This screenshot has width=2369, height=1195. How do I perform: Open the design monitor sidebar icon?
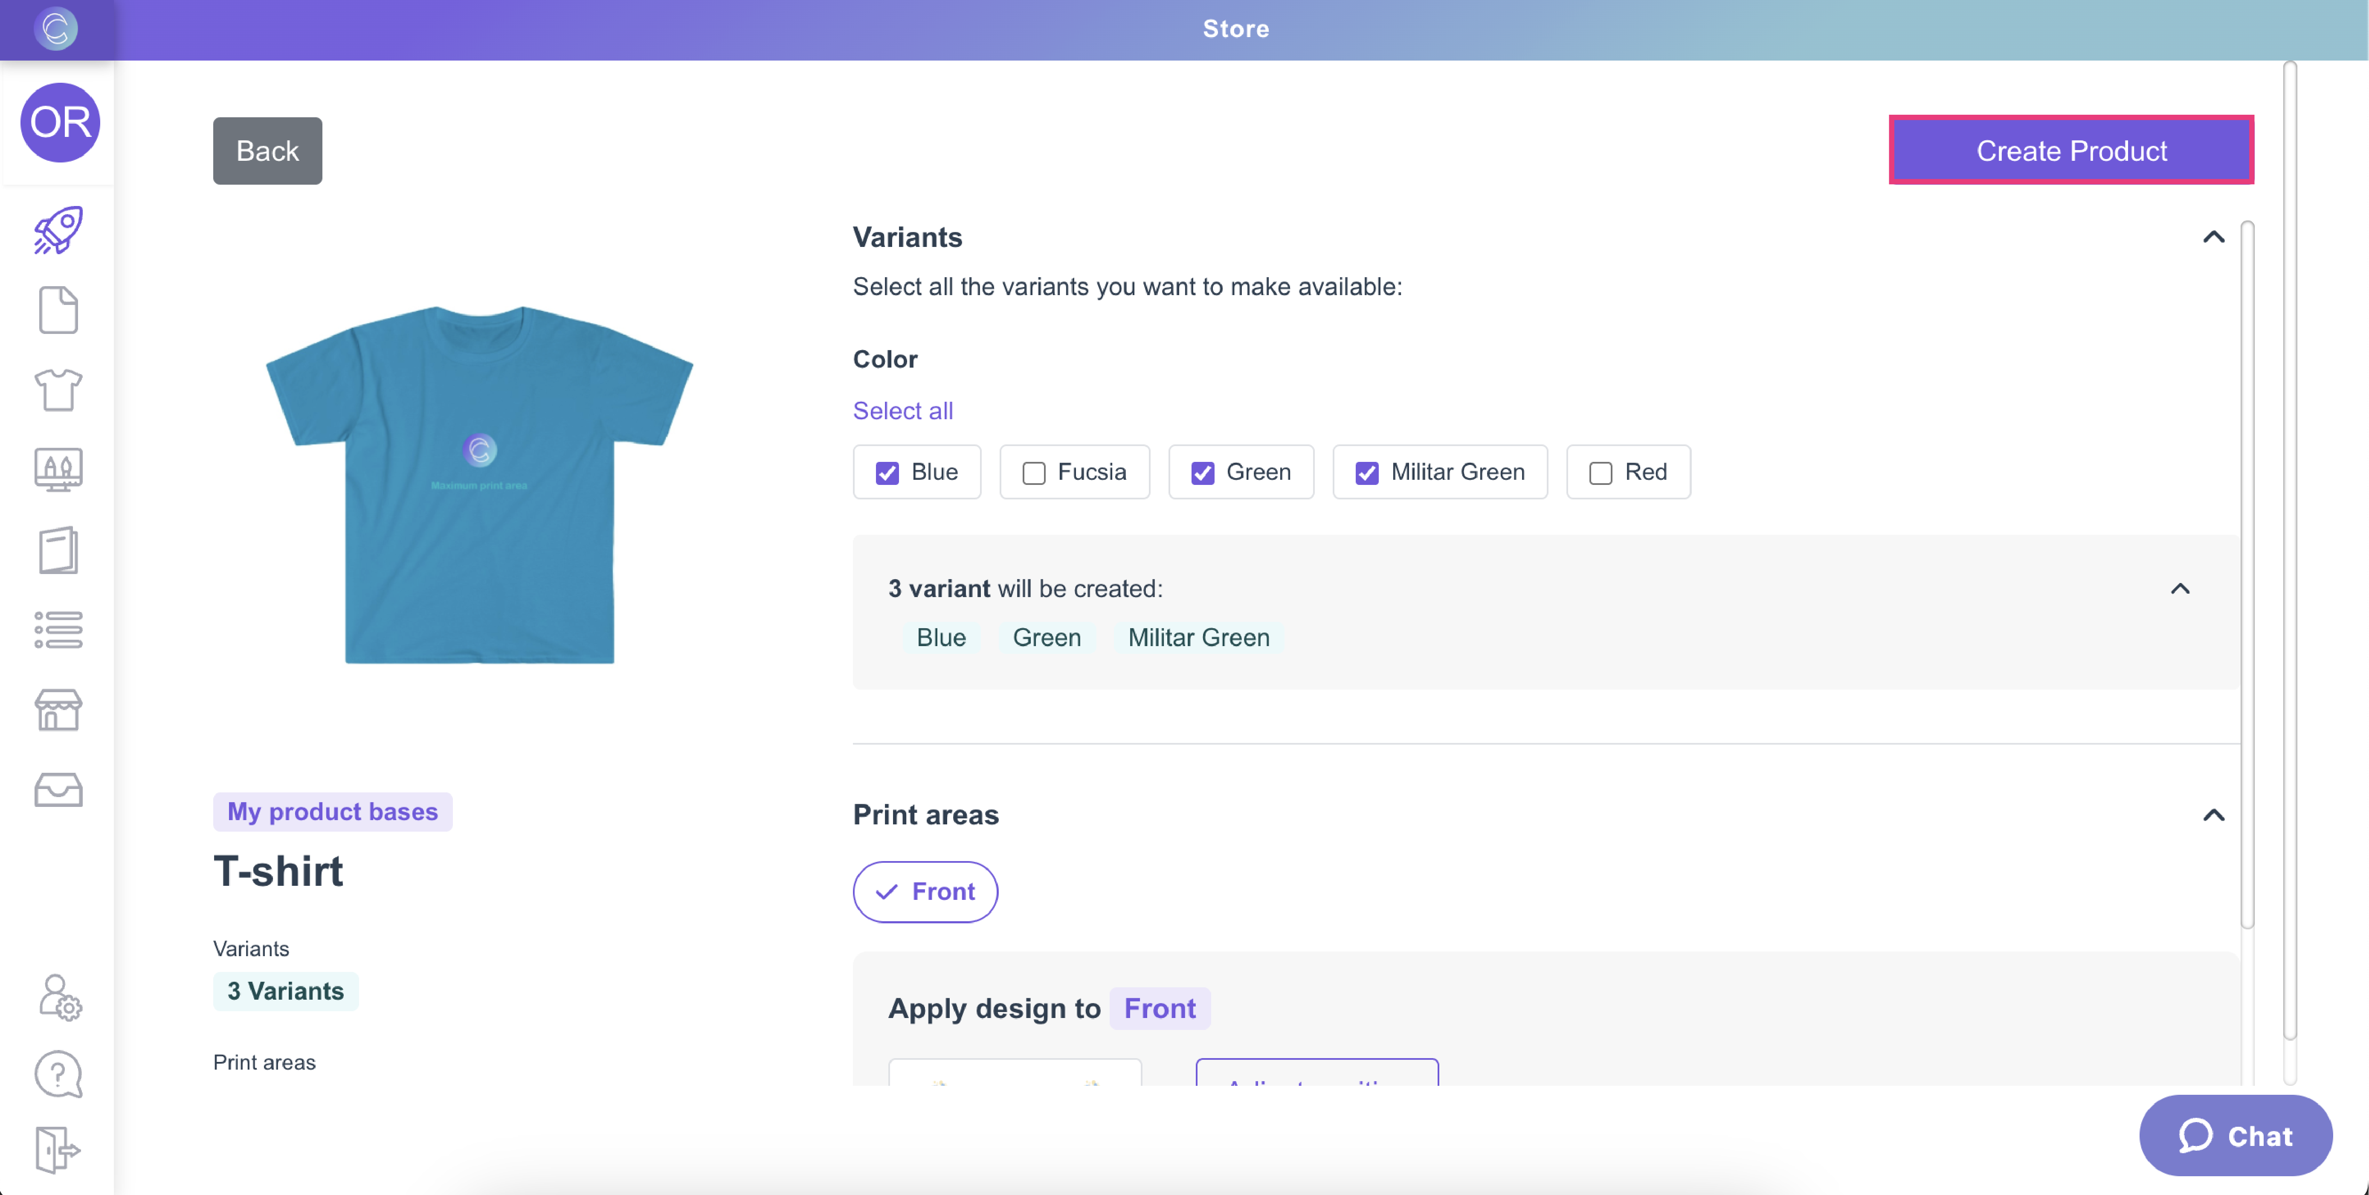[x=58, y=470]
